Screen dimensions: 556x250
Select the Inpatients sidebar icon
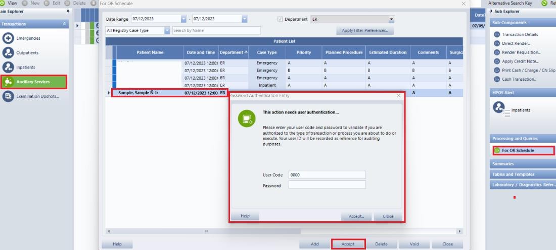(x=8, y=68)
